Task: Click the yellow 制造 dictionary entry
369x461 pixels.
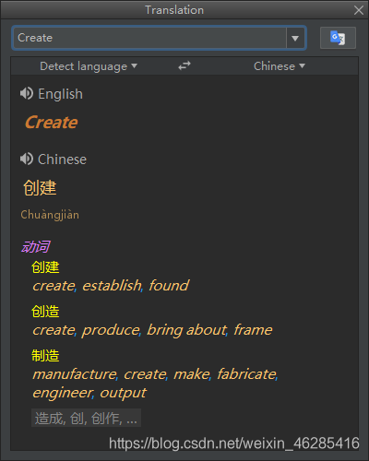Action: click(x=45, y=356)
